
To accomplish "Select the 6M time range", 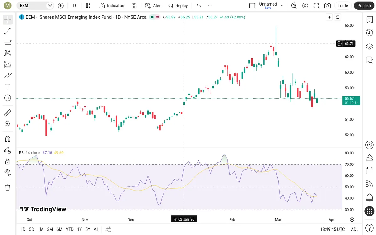I will 59,229.
